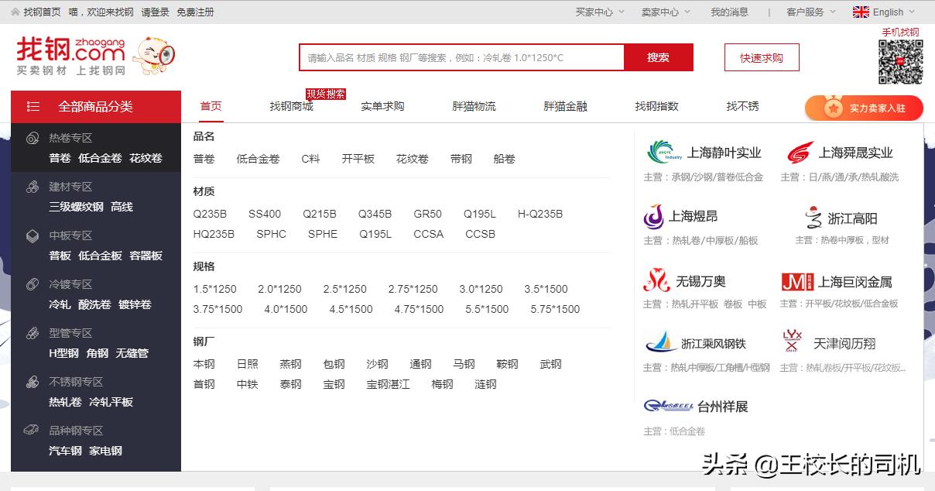
Task: Choose specification 5.75*1500
Action: (555, 309)
